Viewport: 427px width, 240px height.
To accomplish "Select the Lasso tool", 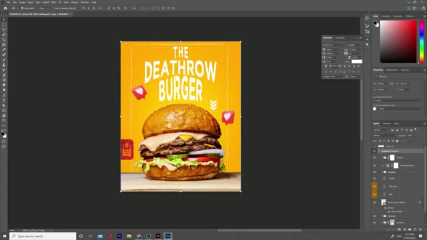I will tap(4, 29).
